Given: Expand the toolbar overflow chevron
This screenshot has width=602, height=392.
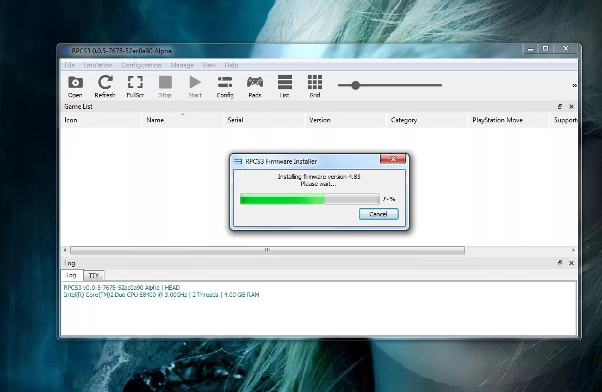Looking at the screenshot, I should click(x=574, y=85).
